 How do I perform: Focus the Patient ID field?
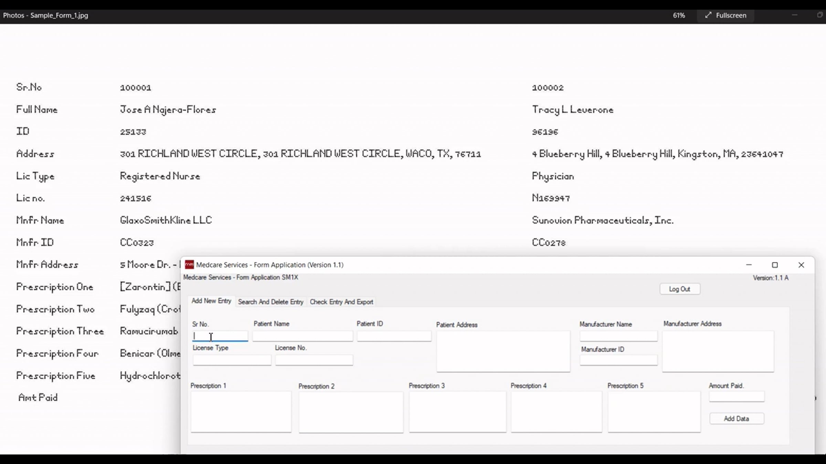coord(394,336)
